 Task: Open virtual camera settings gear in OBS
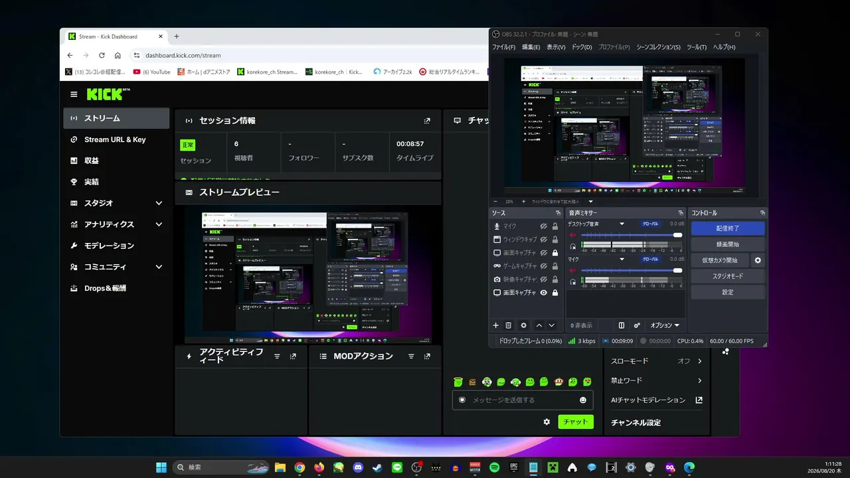[x=758, y=260]
